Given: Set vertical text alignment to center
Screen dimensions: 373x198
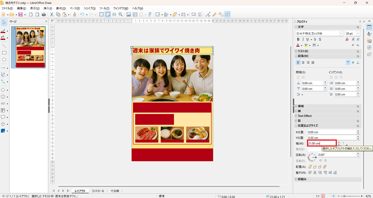Looking at the screenshot, I should (353, 63).
